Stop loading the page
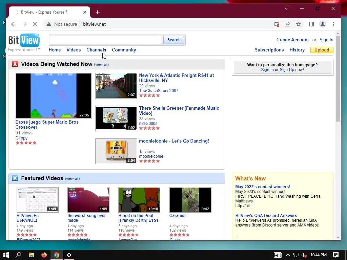The width and height of the screenshot is (347, 260). pyautogui.click(x=35, y=24)
